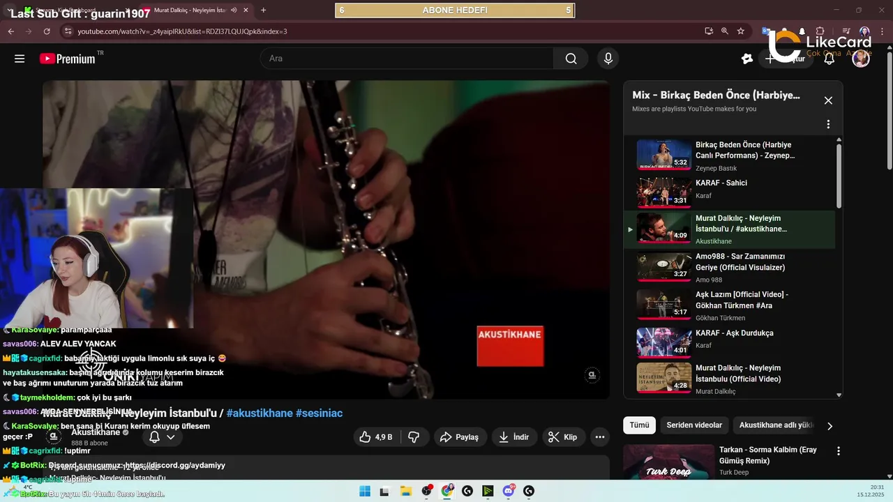Image resolution: width=893 pixels, height=502 pixels.
Task: Open a new browser tab
Action: point(263,10)
